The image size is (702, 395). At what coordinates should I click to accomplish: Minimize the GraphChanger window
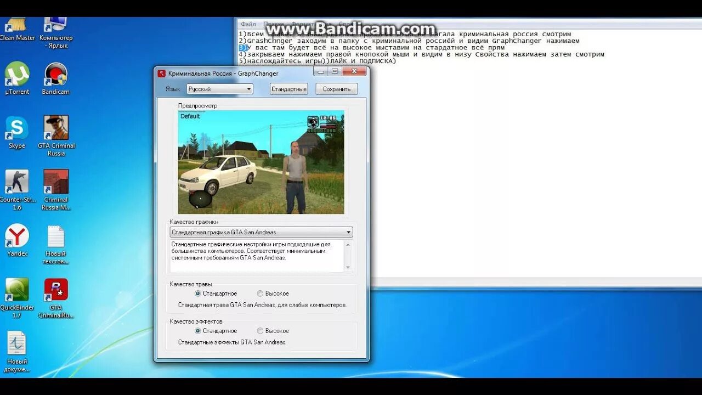[x=321, y=71]
